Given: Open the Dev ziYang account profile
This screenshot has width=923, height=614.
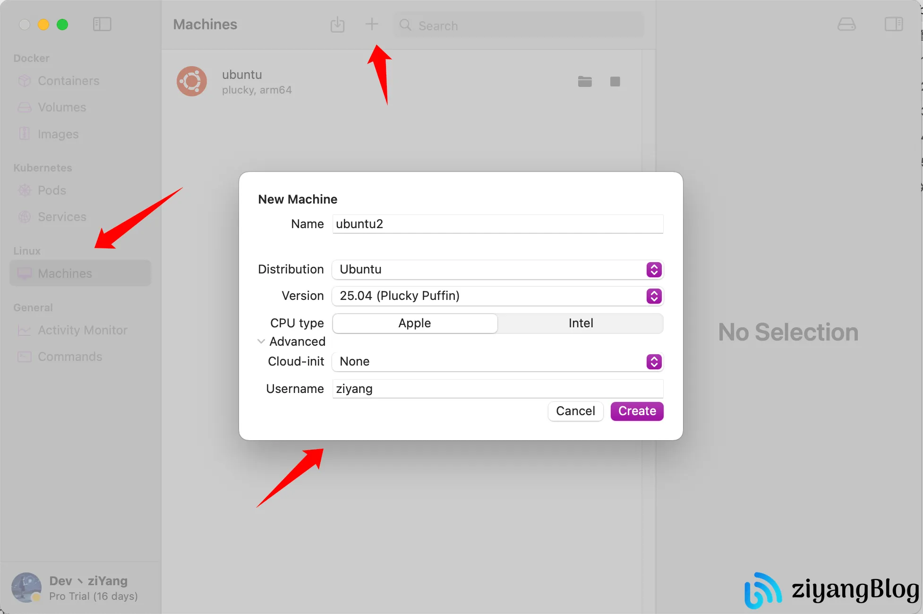Looking at the screenshot, I should 80,588.
